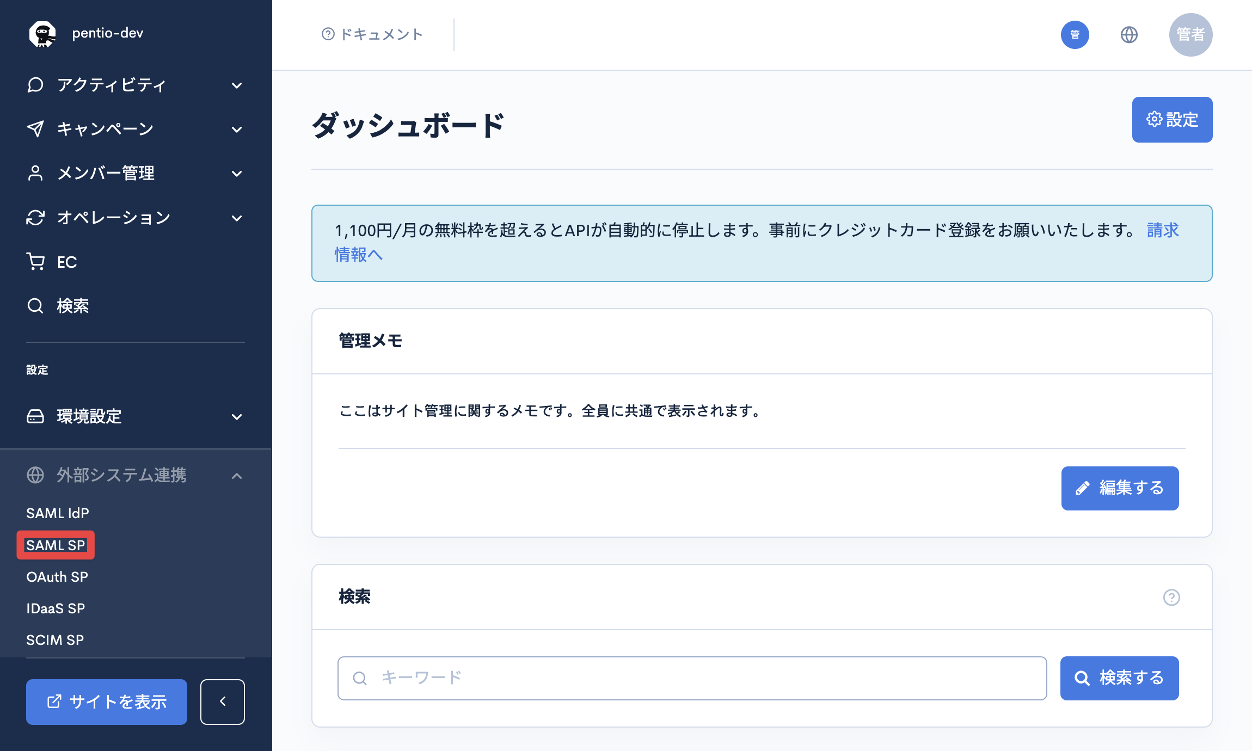
Task: Expand the キャンペーン menu chevron
Action: click(237, 130)
